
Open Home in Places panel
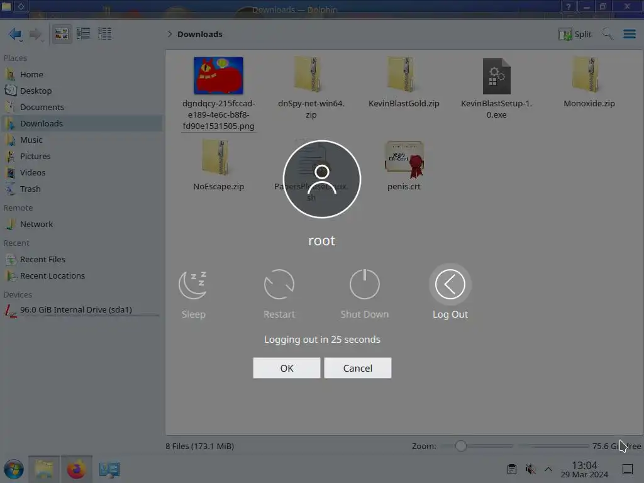pos(81,74)
